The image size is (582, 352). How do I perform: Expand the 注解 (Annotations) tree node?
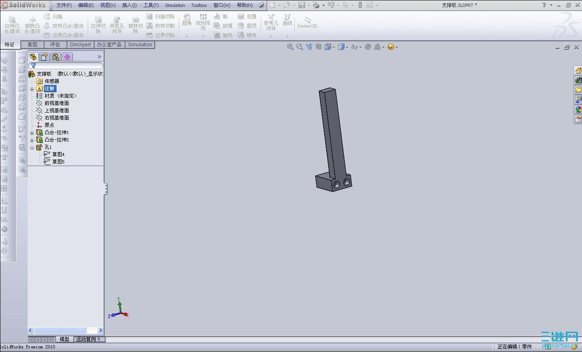click(32, 89)
